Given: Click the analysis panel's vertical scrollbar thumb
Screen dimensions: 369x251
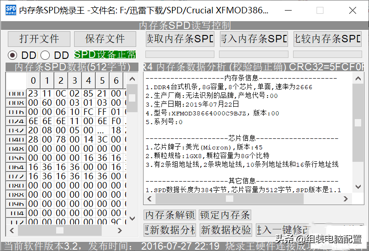Looking at the screenshot, I should coord(357,123).
